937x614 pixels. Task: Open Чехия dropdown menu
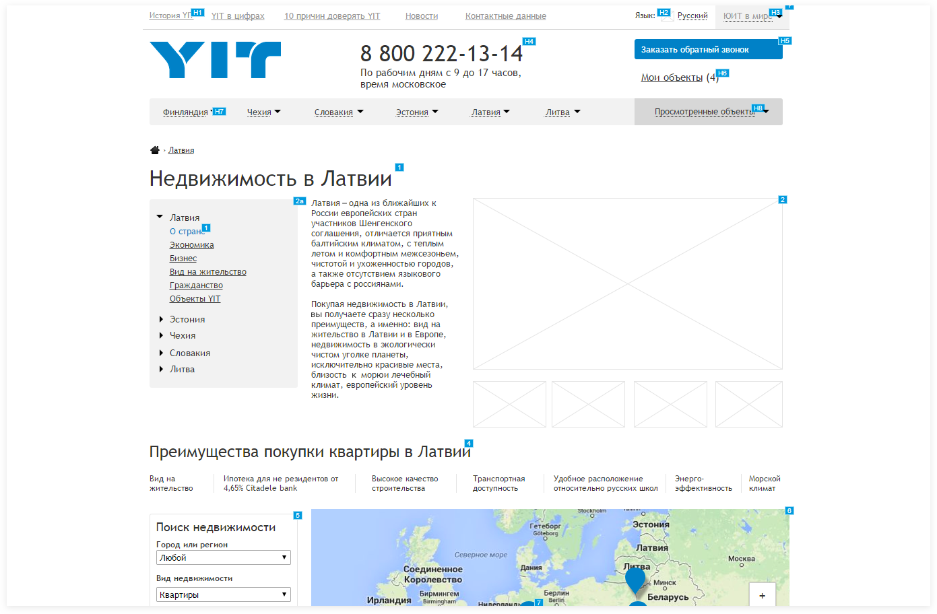[264, 112]
